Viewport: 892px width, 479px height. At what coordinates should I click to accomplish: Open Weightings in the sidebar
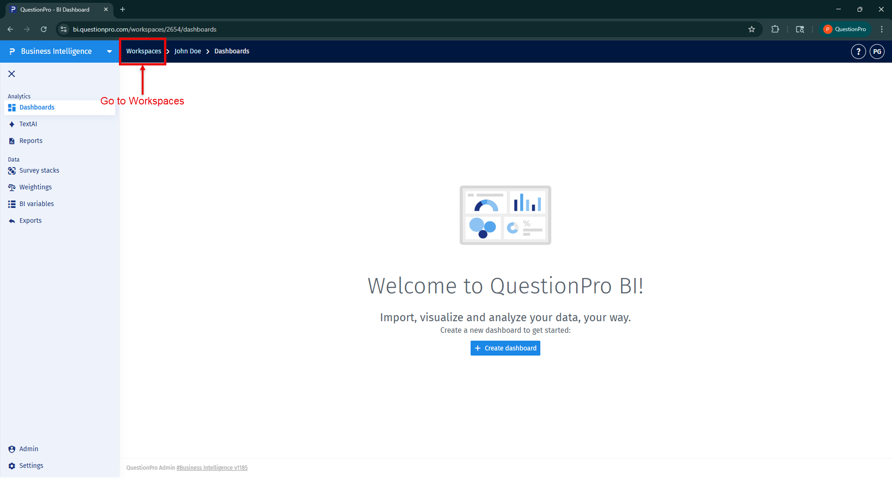[60, 188]
